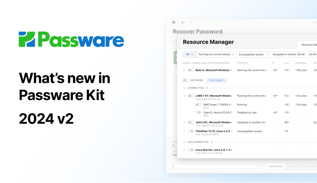The width and height of the screenshot is (317, 183).
Task: Enable the ThinkPad-T470 agent toggle
Action: (191, 131)
